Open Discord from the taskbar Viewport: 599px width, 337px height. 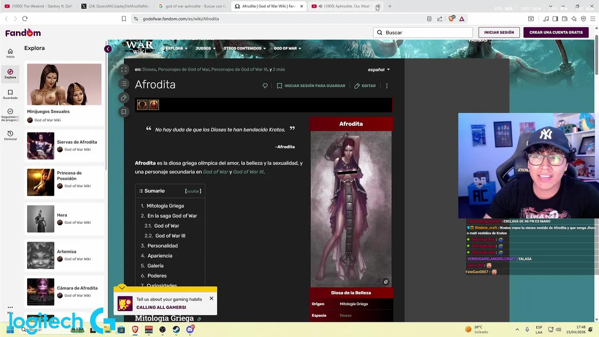click(190, 330)
